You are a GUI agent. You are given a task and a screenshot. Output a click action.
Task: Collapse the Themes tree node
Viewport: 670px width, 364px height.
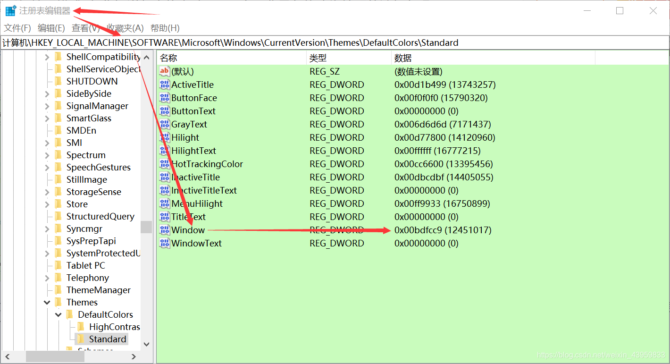point(47,302)
